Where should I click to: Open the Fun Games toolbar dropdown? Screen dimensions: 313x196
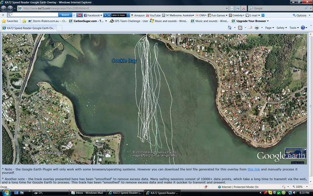click(x=218, y=15)
